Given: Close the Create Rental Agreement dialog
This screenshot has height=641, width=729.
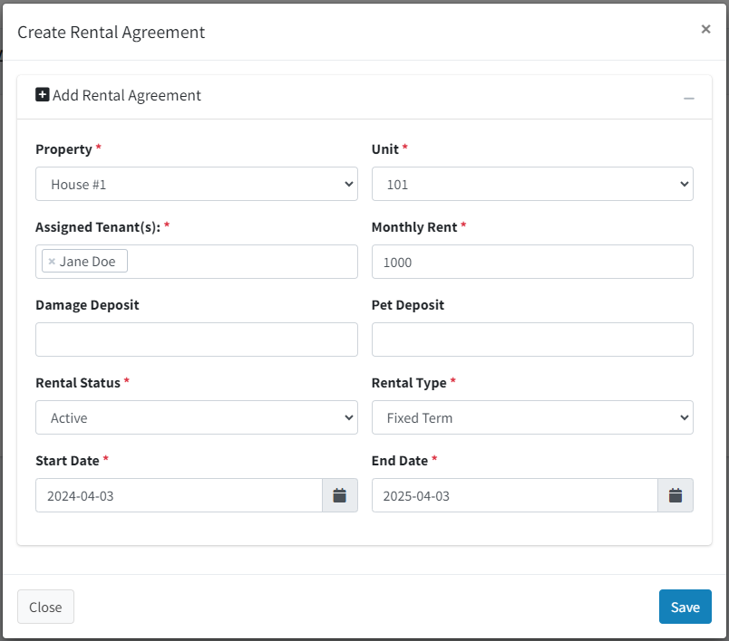Looking at the screenshot, I should point(705,29).
